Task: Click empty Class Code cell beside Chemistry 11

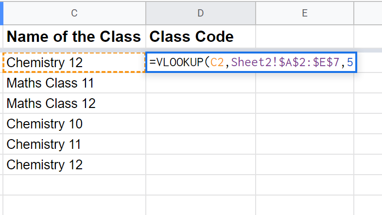Action: 201,144
